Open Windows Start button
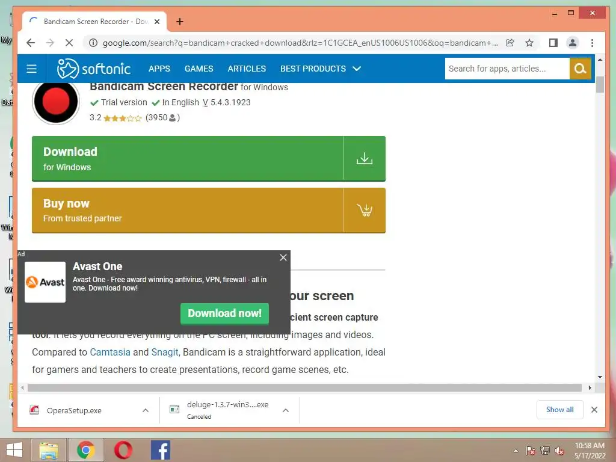 pyautogui.click(x=14, y=450)
